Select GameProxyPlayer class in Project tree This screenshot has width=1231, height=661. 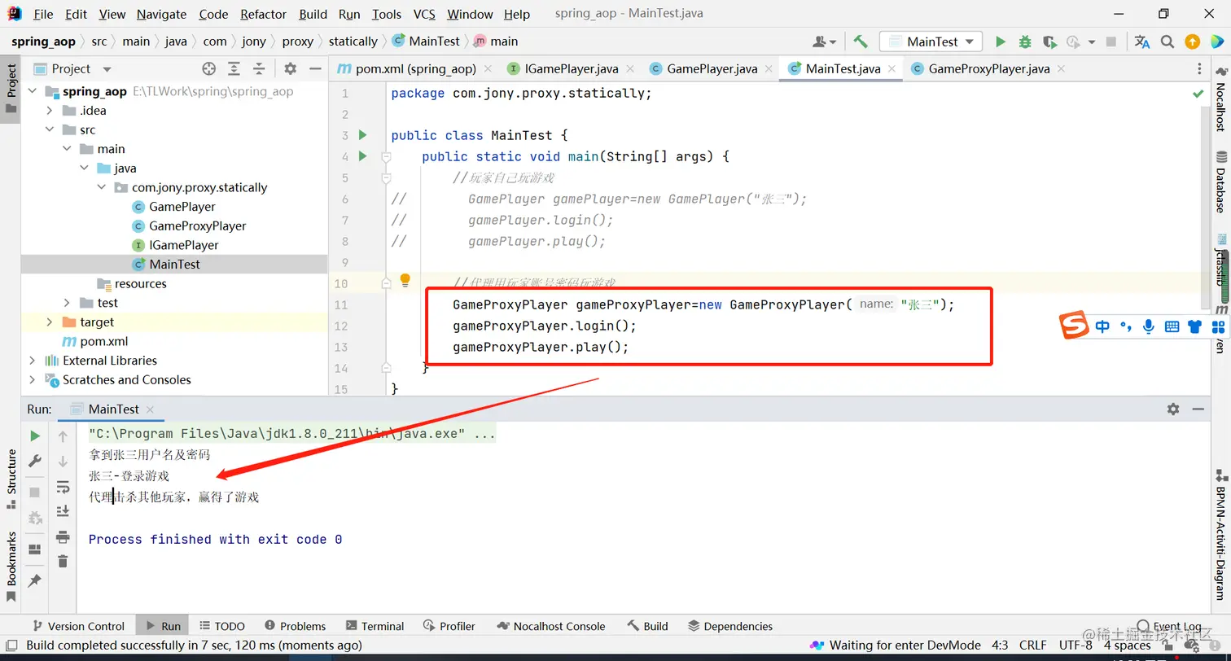198,225
